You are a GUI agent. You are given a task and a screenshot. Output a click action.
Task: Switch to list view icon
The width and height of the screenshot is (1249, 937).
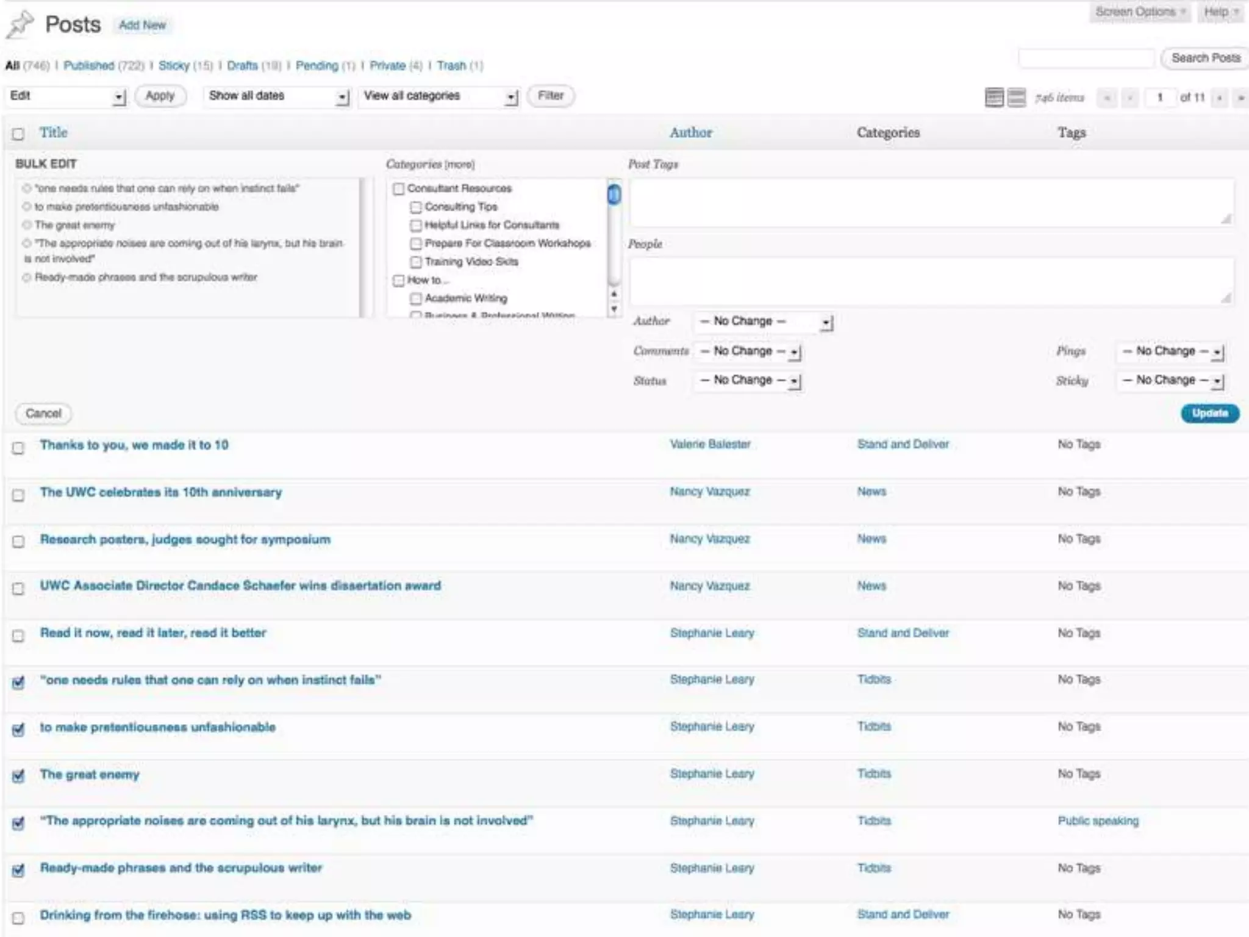[993, 97]
